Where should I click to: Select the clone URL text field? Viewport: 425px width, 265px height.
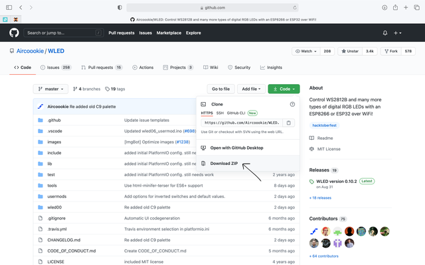pyautogui.click(x=242, y=123)
